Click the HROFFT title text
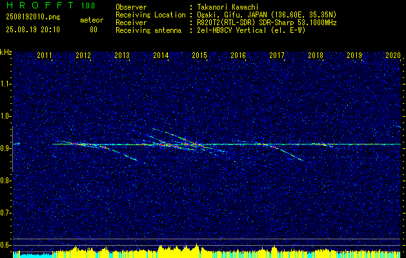The height and width of the screenshot is (258, 406). (40, 5)
